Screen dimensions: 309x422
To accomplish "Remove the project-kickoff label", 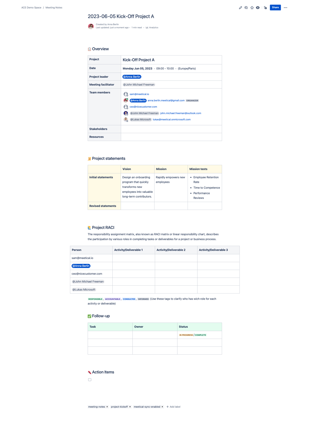I will click(130, 407).
